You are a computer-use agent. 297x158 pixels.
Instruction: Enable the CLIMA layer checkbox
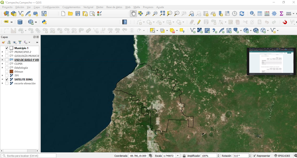pyautogui.click(x=7, y=64)
